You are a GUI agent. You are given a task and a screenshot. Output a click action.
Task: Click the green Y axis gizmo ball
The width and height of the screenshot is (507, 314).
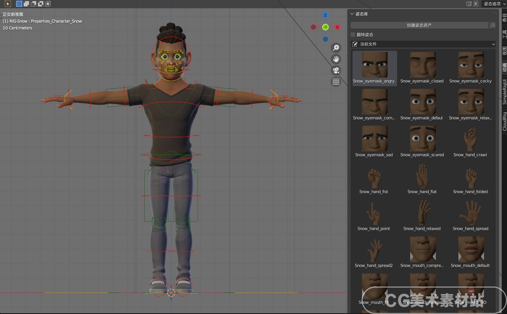(325, 27)
